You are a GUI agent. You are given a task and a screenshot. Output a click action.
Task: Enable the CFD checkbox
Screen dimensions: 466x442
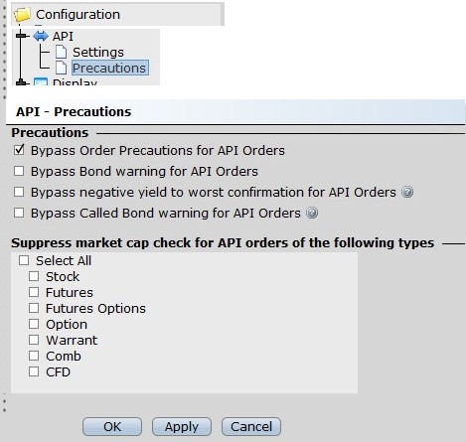click(34, 371)
